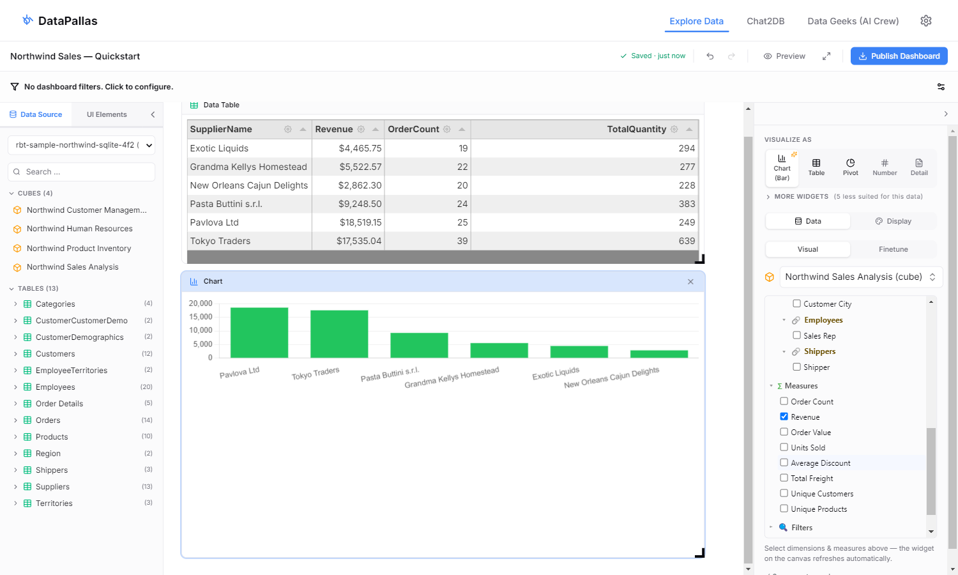Viewport: 958px width, 575px height.
Task: Open the settings gear in top navigation
Action: (x=925, y=21)
